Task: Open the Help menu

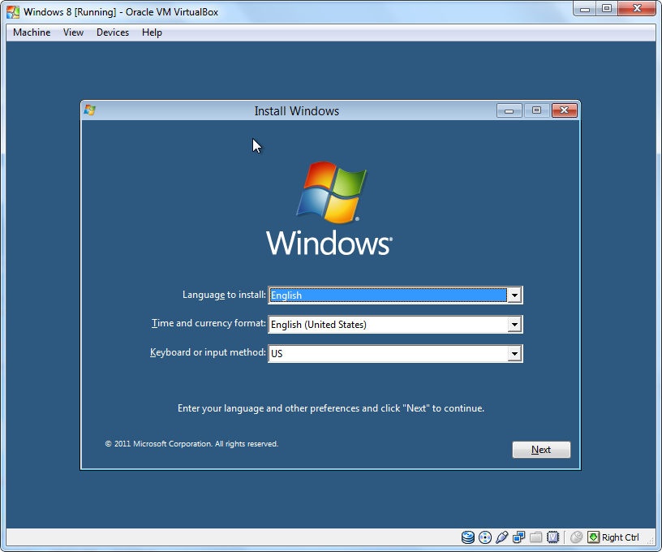Action: tap(152, 32)
